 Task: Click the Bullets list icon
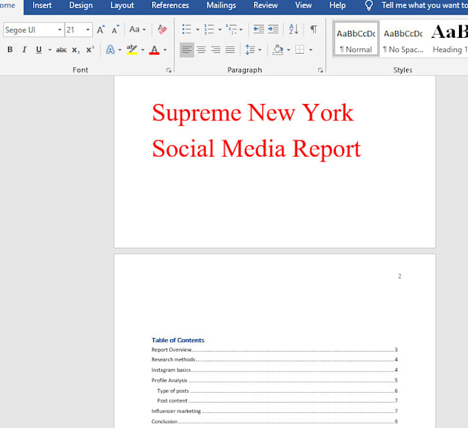click(x=187, y=30)
